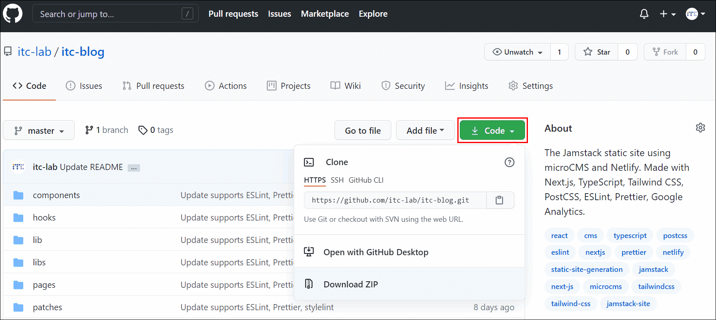Click the typescript topic tag
Screen dimensions: 716x320
click(630, 236)
